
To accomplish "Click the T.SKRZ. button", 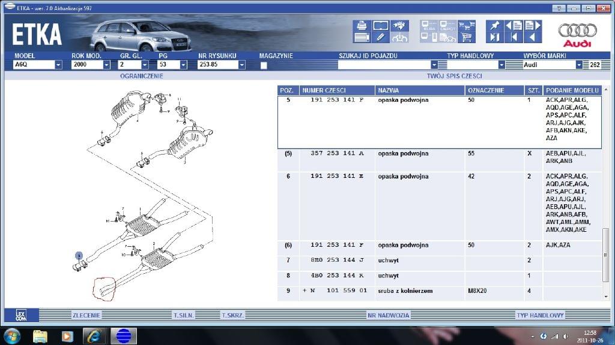I will tap(231, 315).
